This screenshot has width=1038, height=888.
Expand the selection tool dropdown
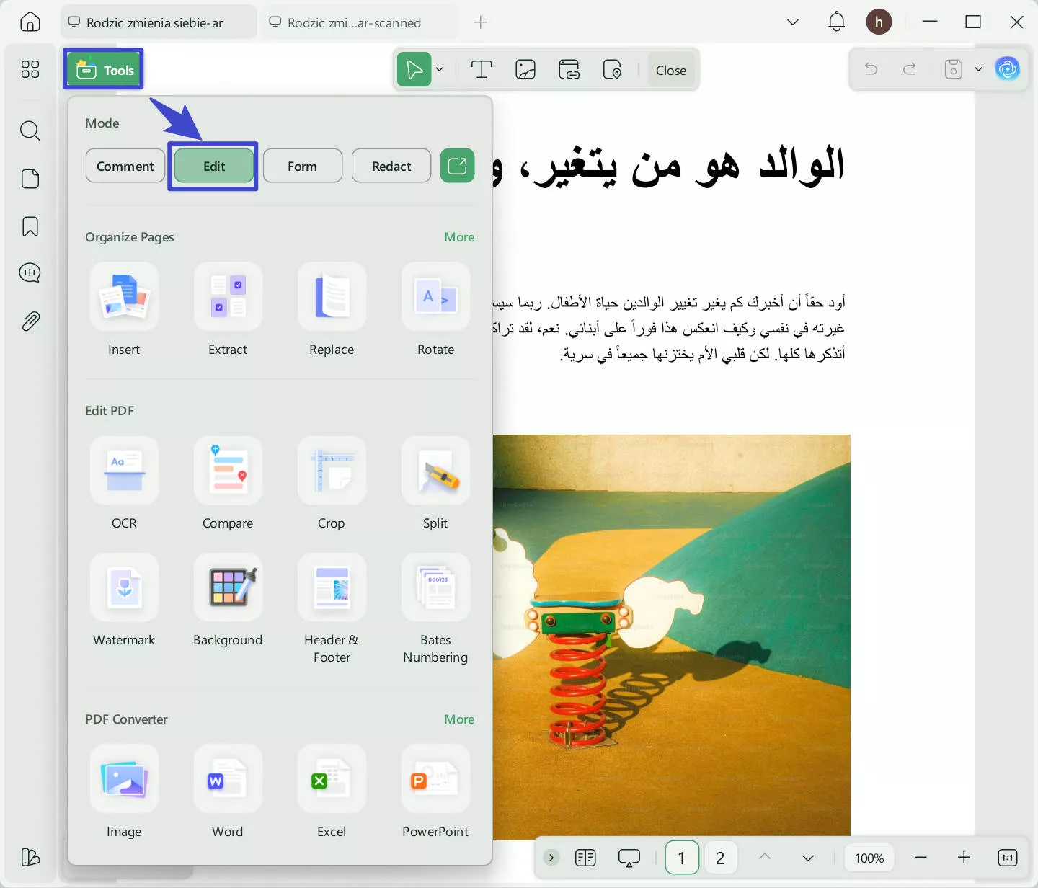(x=440, y=69)
